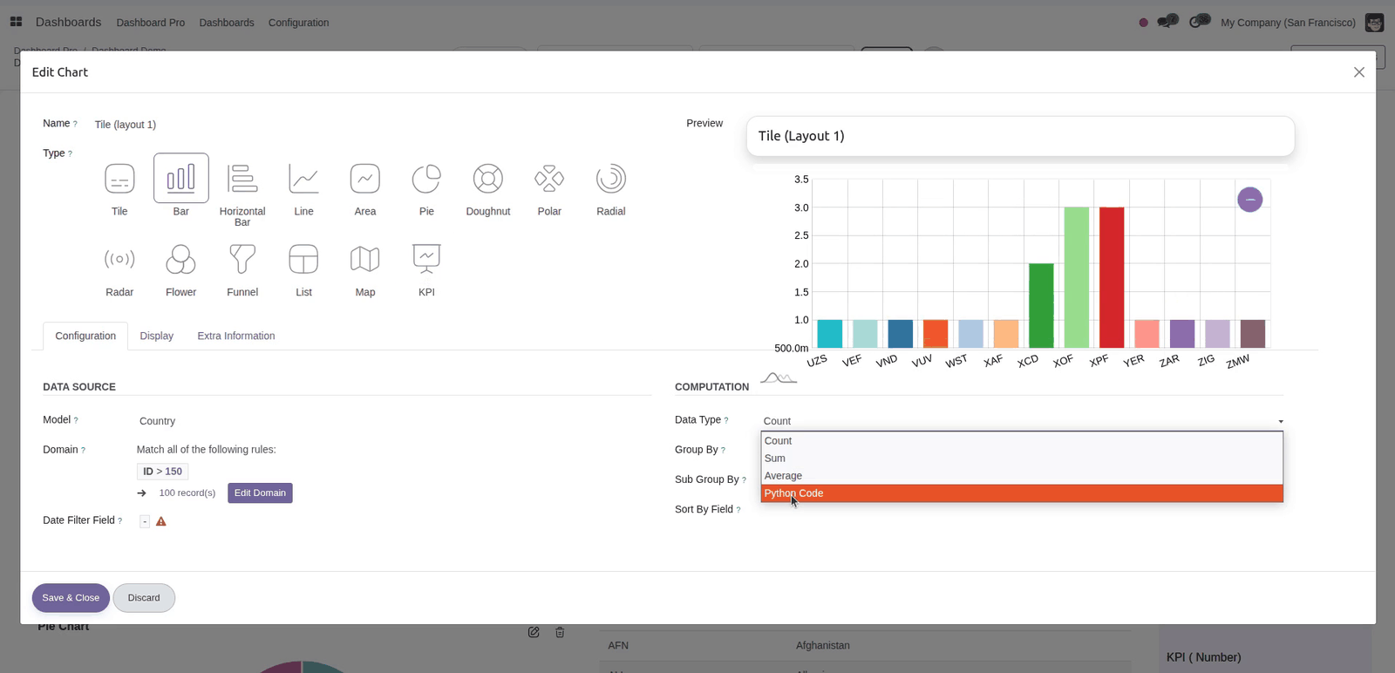Click the AFN cell in background list

(x=618, y=646)
